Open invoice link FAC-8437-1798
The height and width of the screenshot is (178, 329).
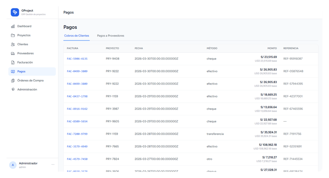coord(77,96)
